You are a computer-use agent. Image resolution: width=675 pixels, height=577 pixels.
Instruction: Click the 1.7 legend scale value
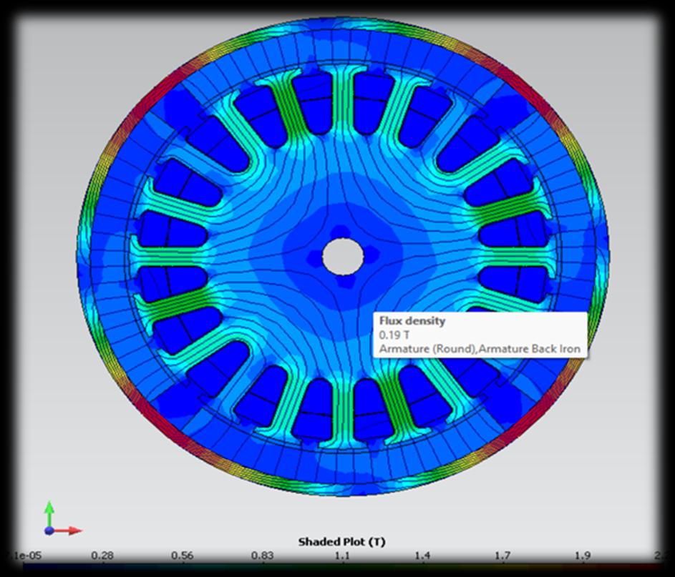click(x=502, y=556)
